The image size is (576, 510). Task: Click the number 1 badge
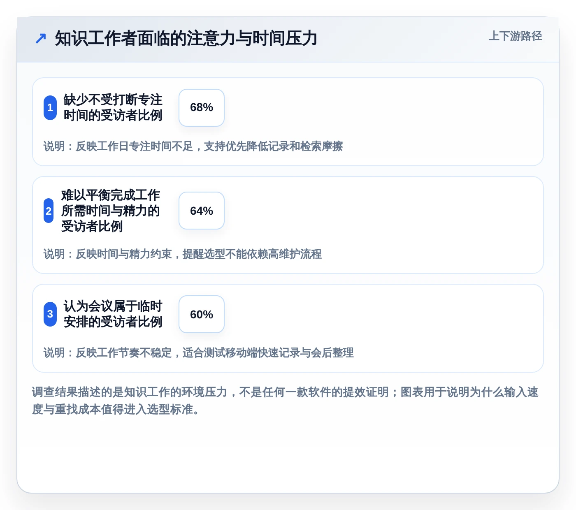[50, 108]
